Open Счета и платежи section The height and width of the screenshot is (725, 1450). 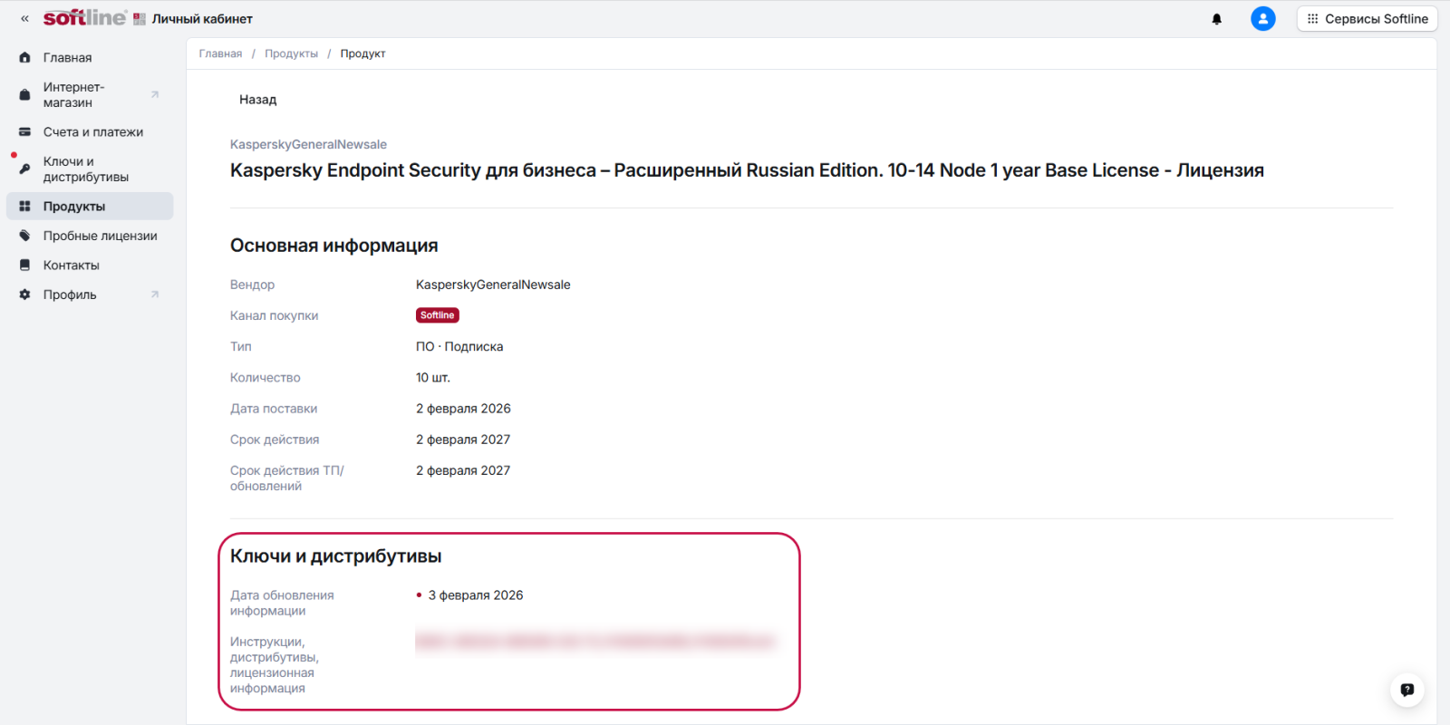[92, 132]
